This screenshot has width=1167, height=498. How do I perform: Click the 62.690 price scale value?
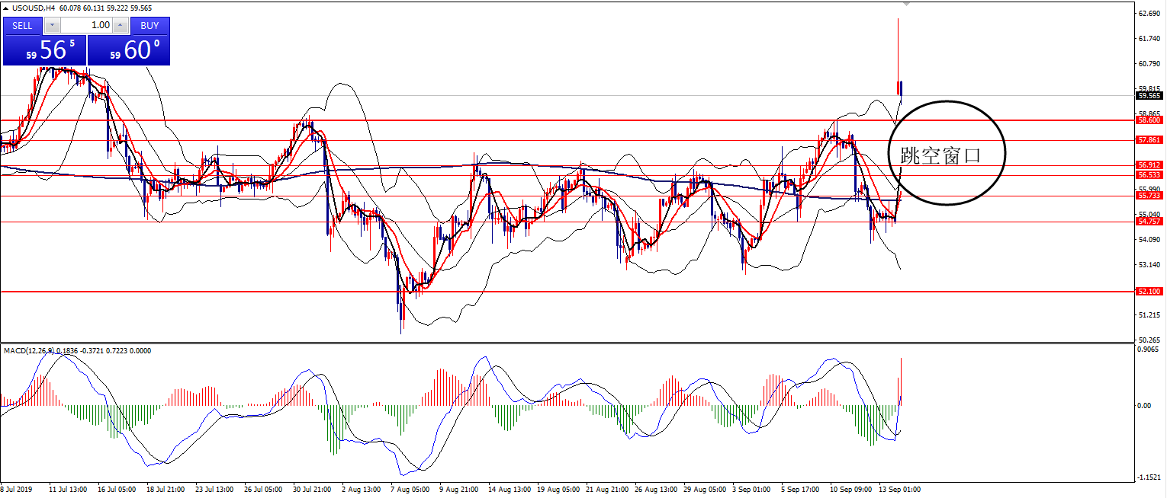pos(1149,14)
